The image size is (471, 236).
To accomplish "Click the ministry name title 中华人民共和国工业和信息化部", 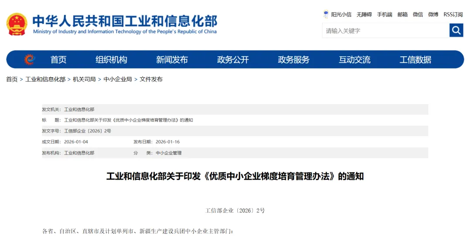I will [125, 21].
